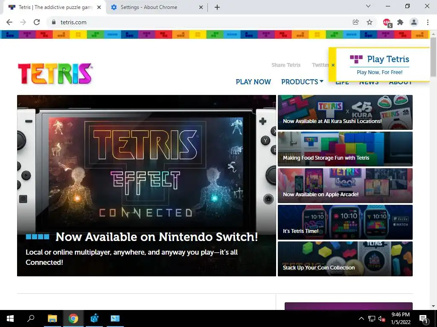This screenshot has height=327, width=437.
Task: Click the Share Tetris link
Action: pos(286,65)
